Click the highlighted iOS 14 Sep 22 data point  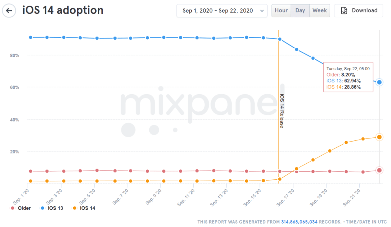click(x=379, y=137)
